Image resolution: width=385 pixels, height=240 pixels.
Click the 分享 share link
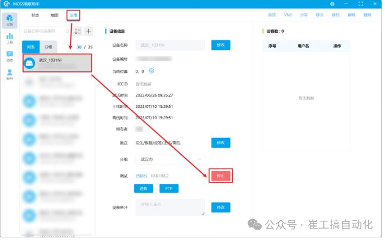coord(304,15)
